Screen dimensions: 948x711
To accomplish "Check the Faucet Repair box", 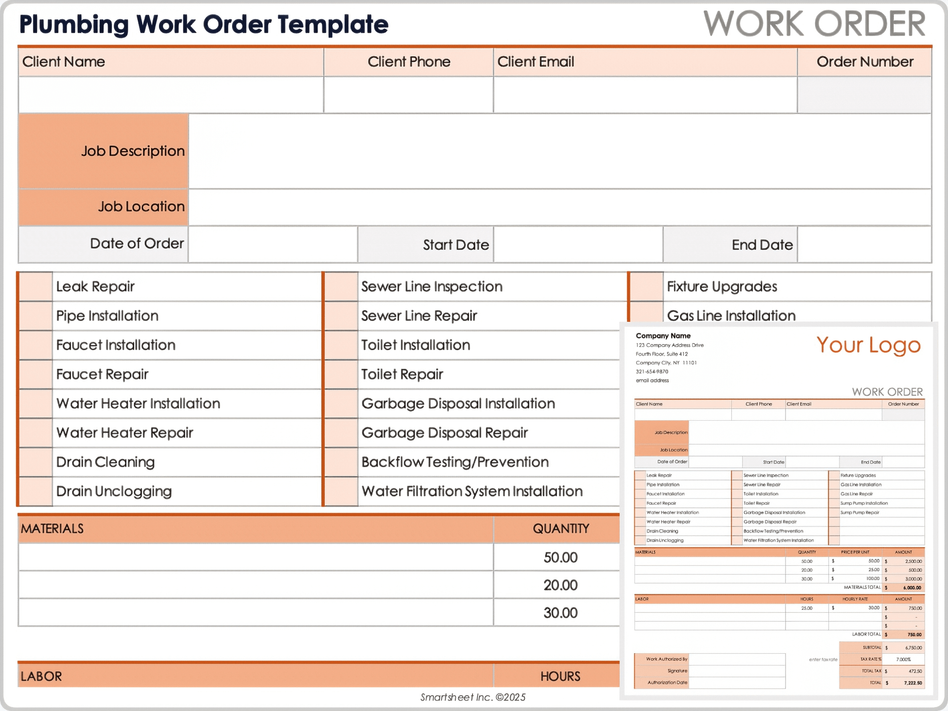I will (x=36, y=374).
